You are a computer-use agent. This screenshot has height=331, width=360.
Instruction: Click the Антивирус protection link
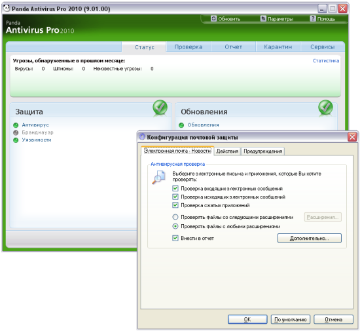pos(35,125)
